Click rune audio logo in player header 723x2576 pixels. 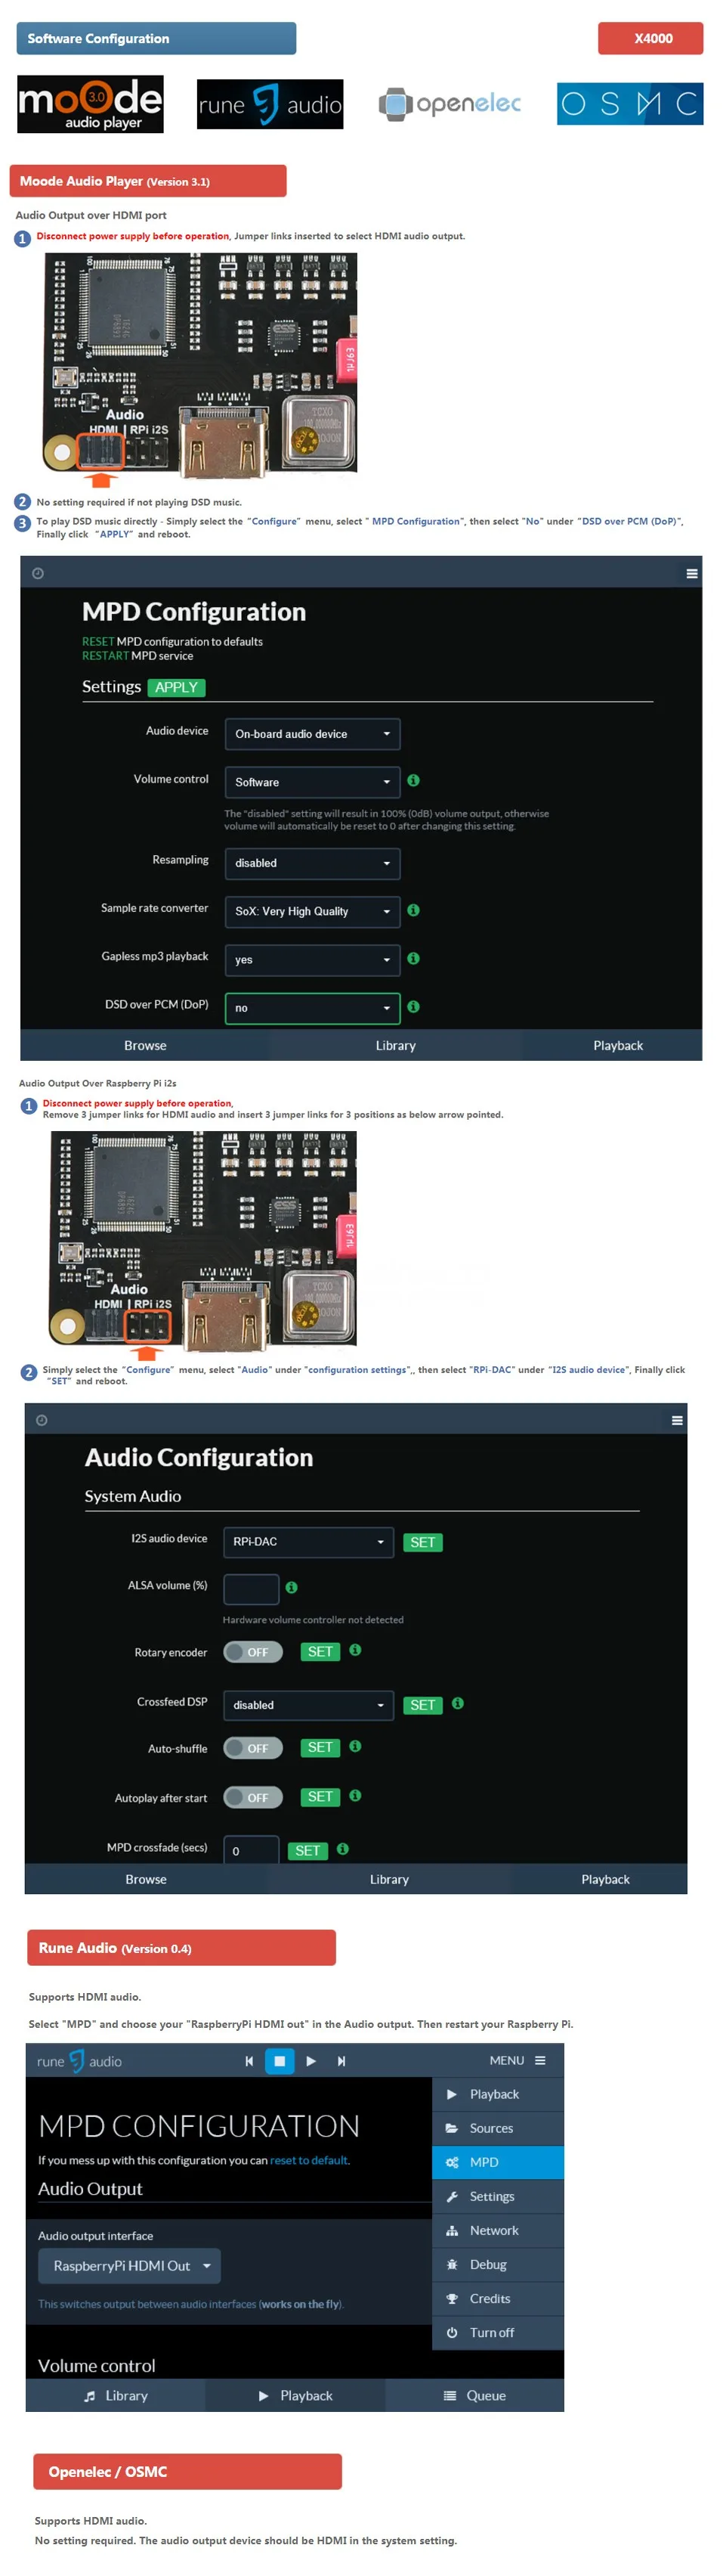[79, 2061]
